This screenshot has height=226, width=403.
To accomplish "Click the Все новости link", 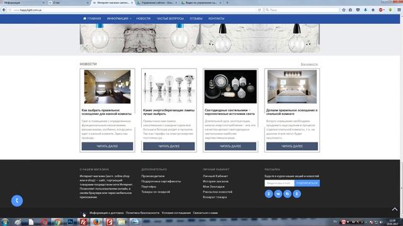I will (x=309, y=64).
